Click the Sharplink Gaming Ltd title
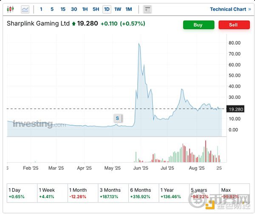255x214 pixels. [38, 23]
